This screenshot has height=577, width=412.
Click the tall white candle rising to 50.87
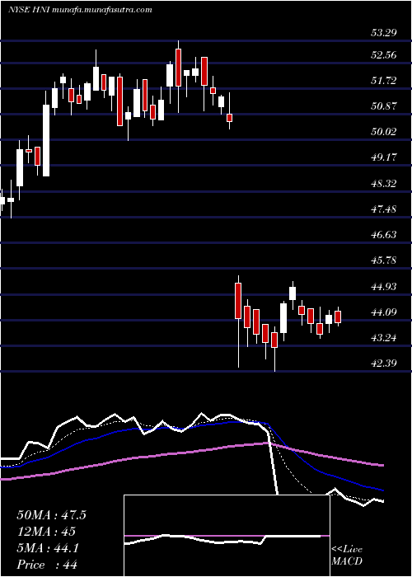(x=46, y=141)
